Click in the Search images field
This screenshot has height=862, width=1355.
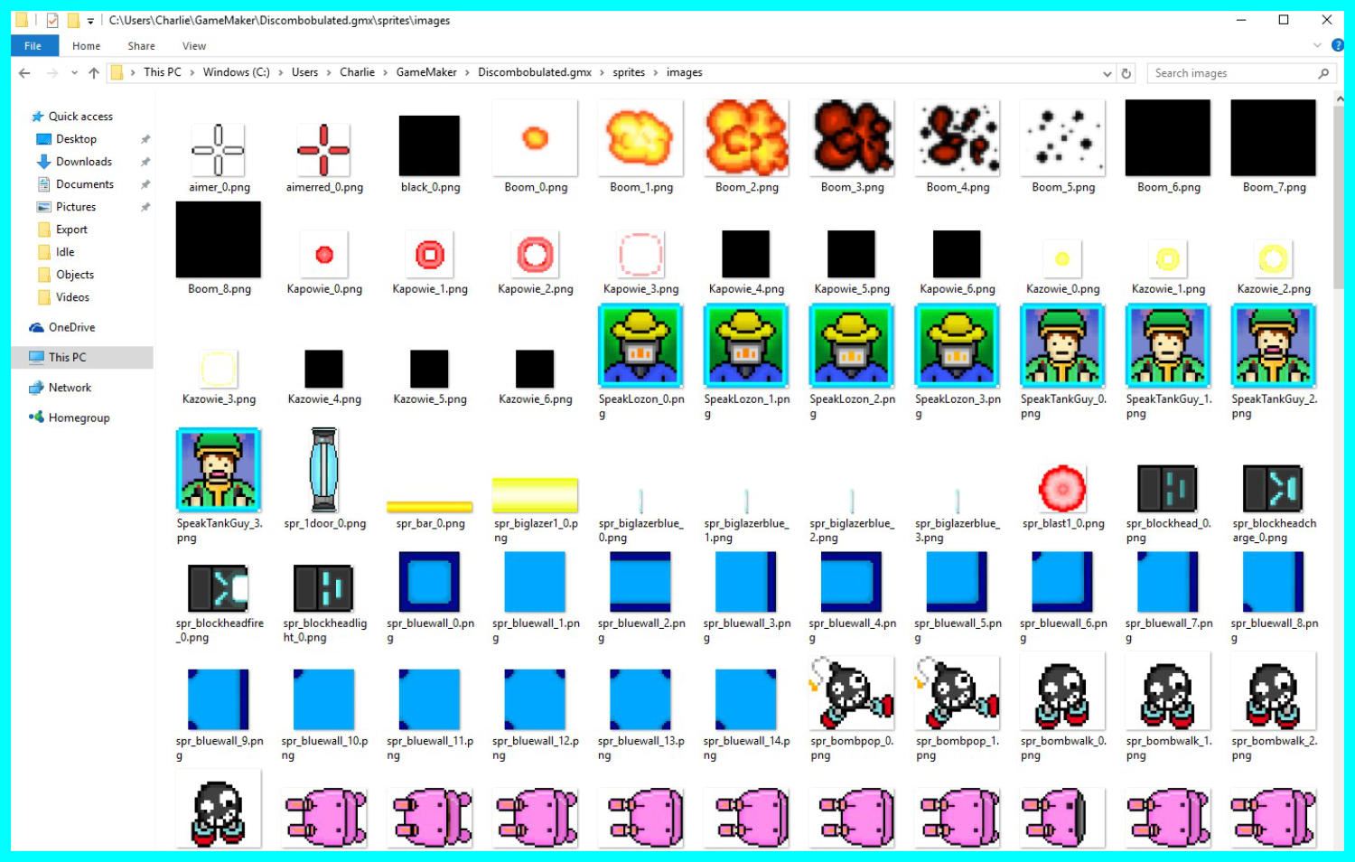coord(1229,73)
